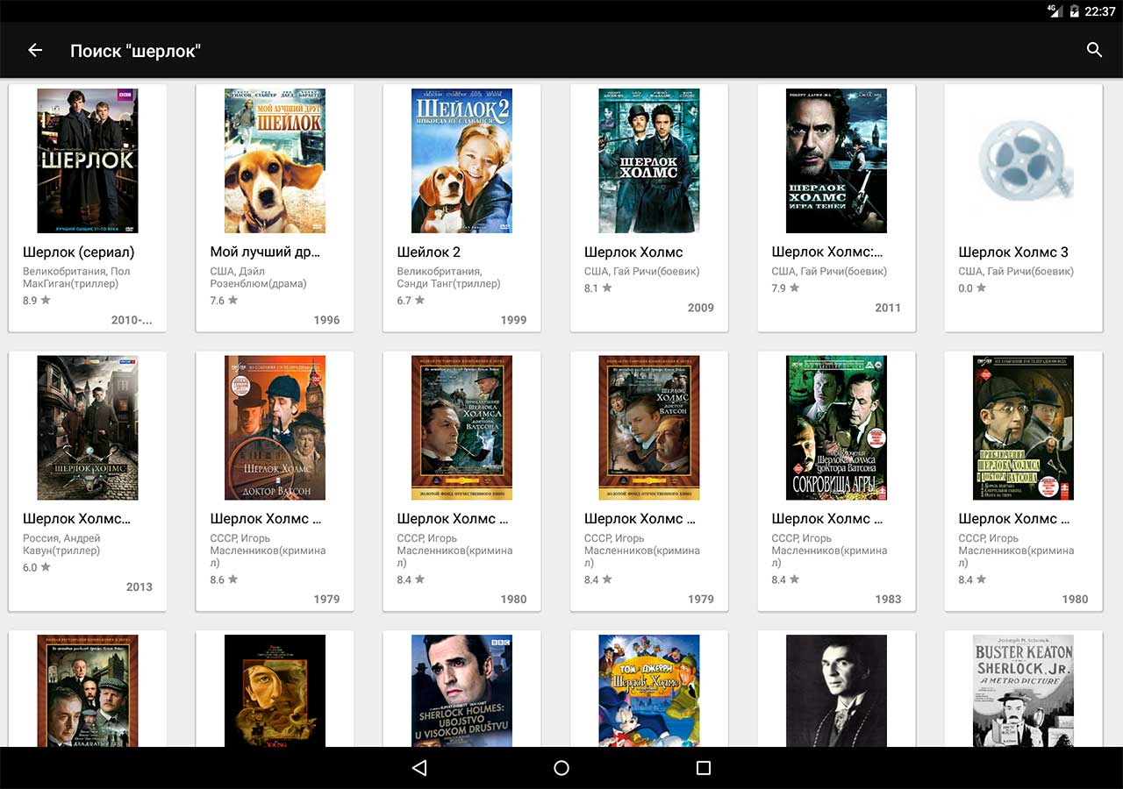Open the Сокровища Агры poster
The width and height of the screenshot is (1123, 789).
click(x=836, y=428)
